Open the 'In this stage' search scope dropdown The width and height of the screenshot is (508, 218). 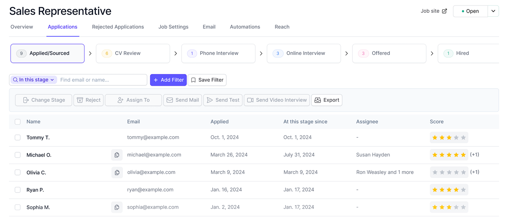pos(33,80)
